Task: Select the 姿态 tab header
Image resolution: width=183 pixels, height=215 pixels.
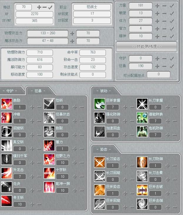Action: click(x=104, y=149)
